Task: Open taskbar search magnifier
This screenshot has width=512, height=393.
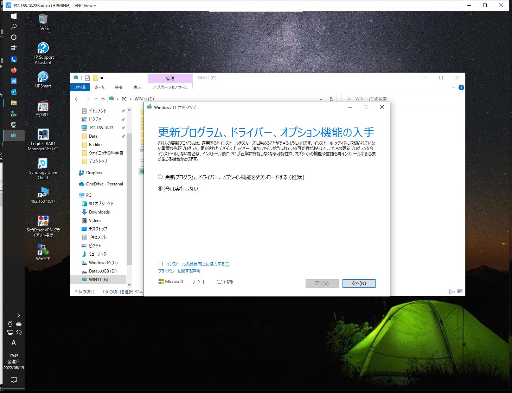Action: [14, 27]
